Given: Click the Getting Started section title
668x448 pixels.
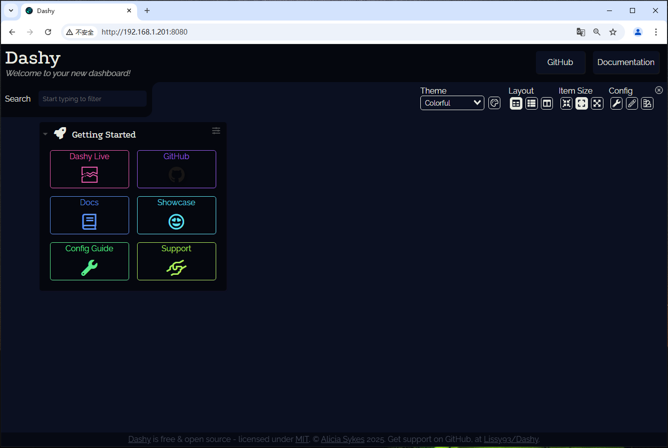Looking at the screenshot, I should [104, 135].
